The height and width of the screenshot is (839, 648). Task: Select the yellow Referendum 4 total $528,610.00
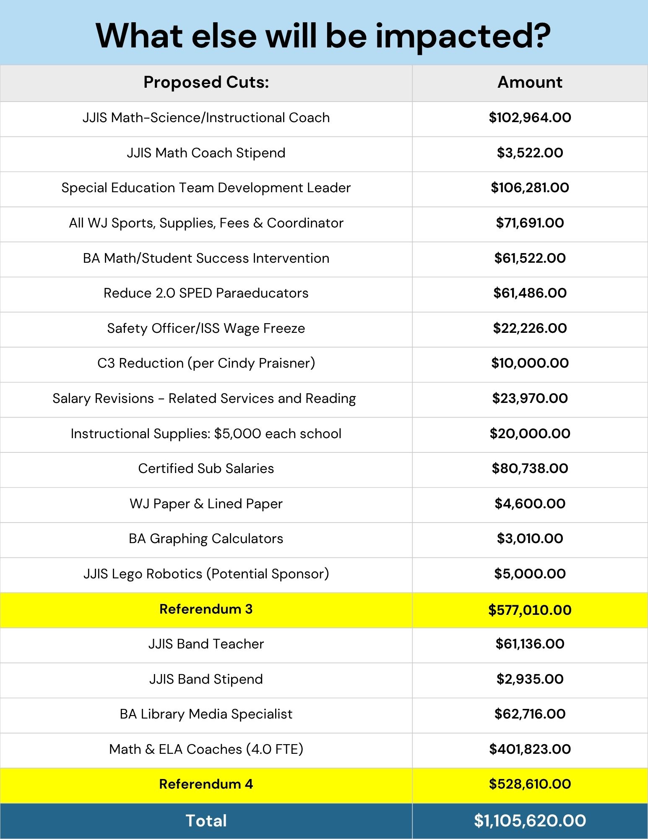[530, 784]
